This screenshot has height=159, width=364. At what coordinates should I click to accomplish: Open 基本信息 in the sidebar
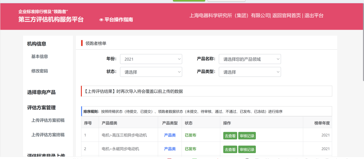click(40, 57)
